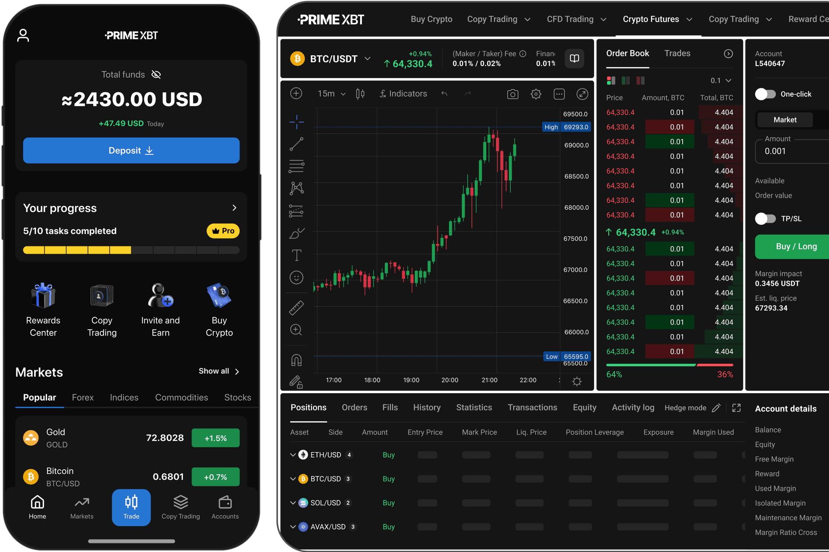Switch to Commodities markets tab
Screen dimensions: 829x552
tap(182, 397)
